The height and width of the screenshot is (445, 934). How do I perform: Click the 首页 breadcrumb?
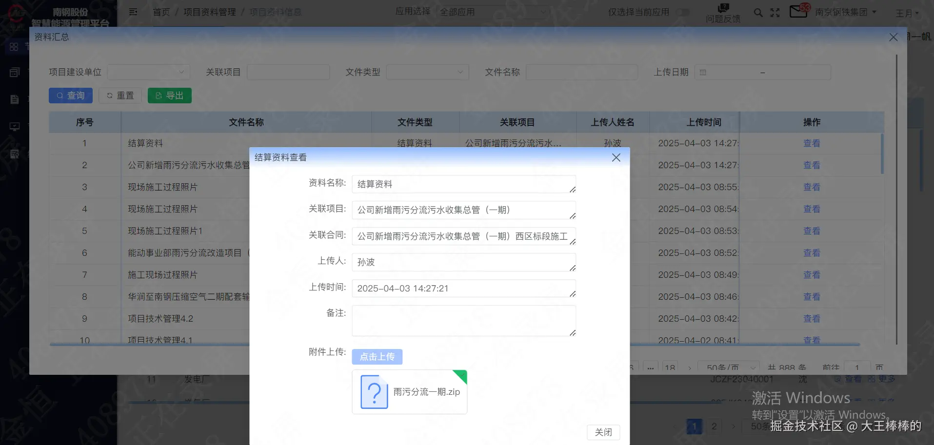click(161, 12)
